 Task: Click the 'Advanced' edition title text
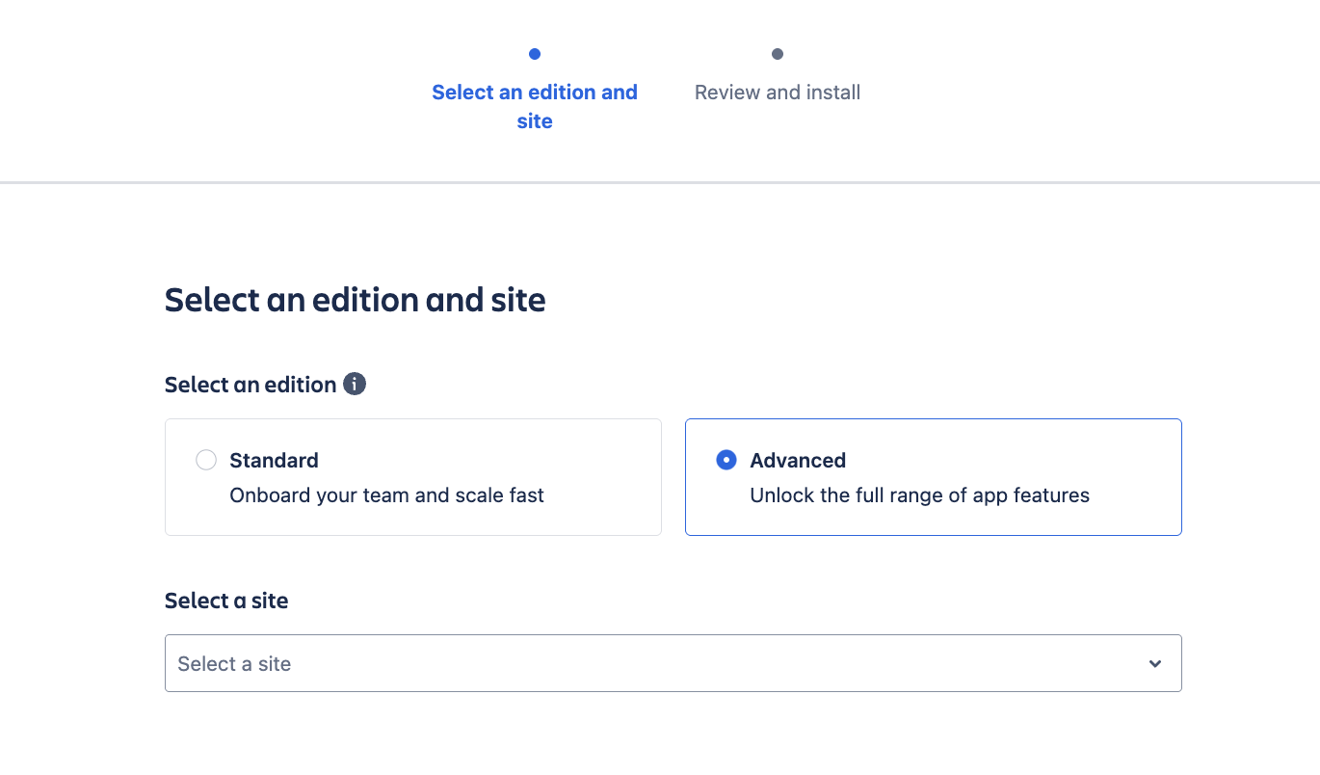tap(798, 461)
